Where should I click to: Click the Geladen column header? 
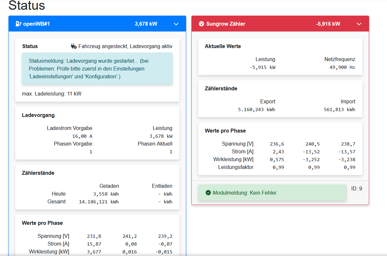click(x=109, y=186)
